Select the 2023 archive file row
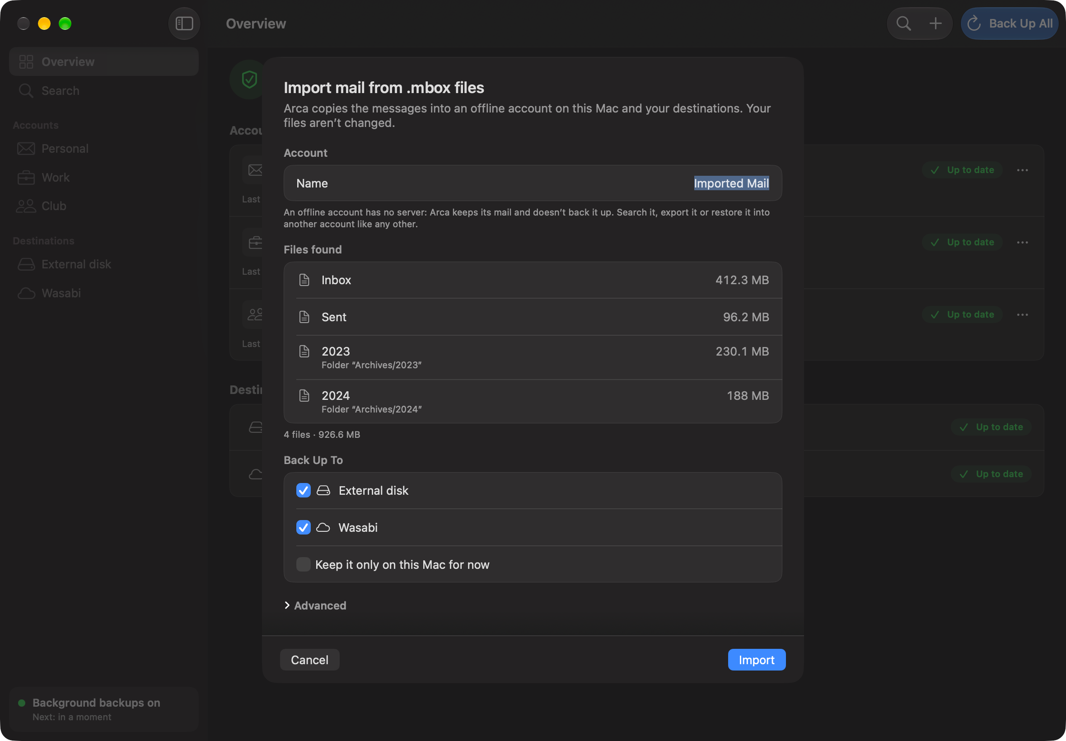 pos(533,357)
